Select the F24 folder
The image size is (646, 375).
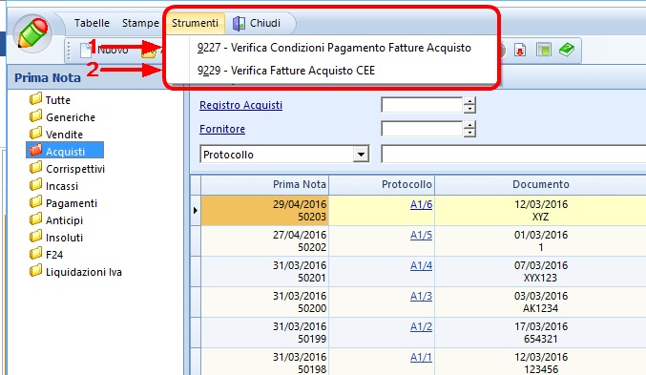click(46, 255)
